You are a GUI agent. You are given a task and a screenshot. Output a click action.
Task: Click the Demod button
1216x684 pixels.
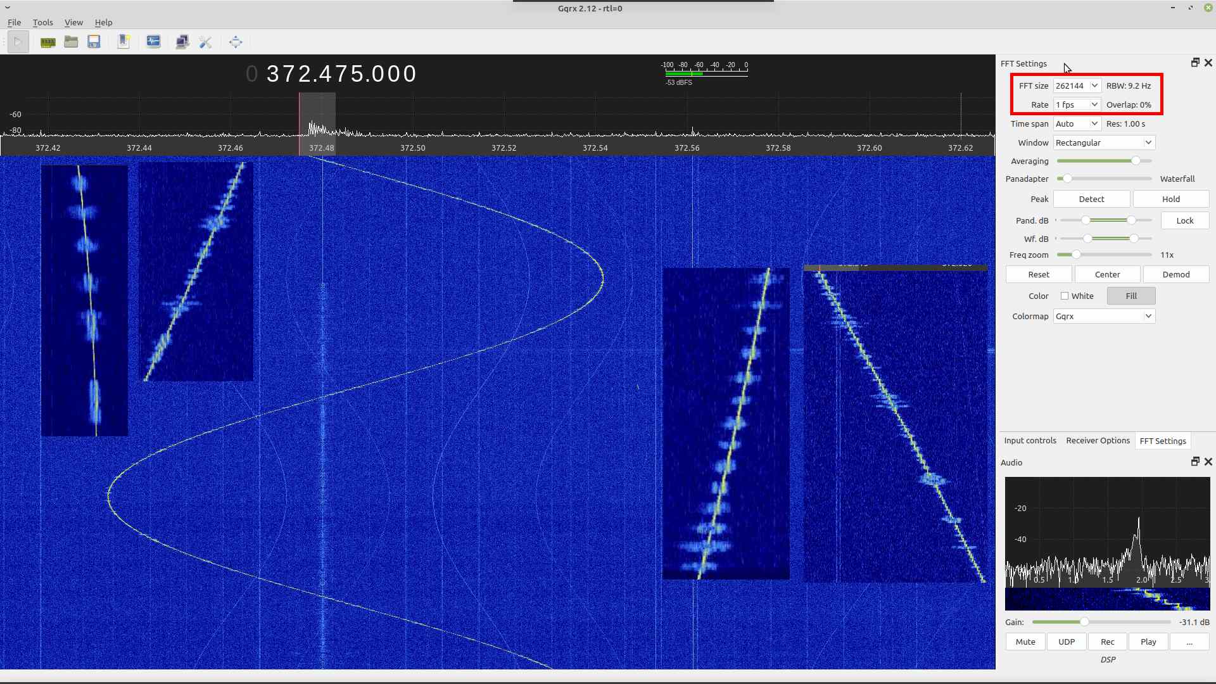1175,274
